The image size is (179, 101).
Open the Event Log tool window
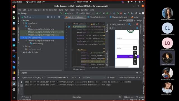point(129,97)
